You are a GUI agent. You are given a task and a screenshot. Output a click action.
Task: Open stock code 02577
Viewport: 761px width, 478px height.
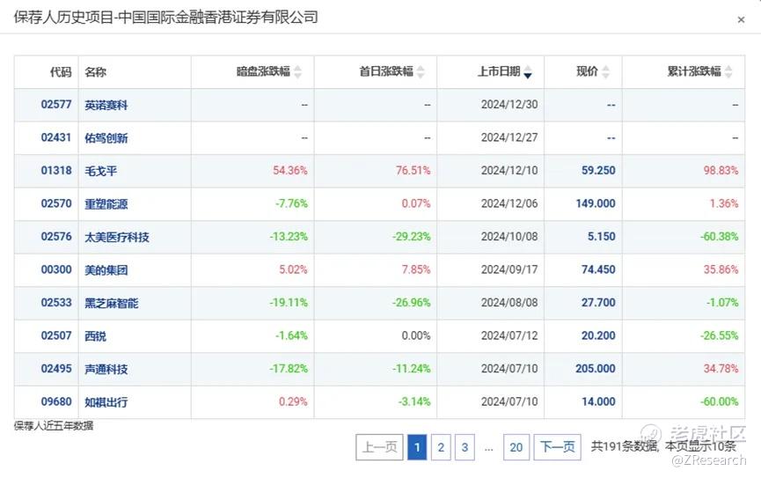[x=56, y=105]
